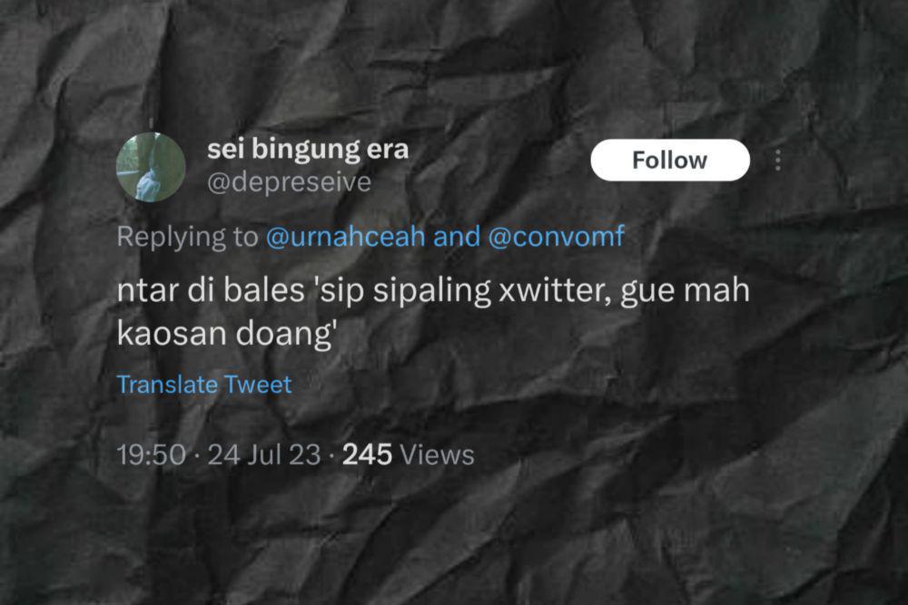Open the sei bingung era display name
The height and width of the screenshot is (605, 908).
pos(308,150)
